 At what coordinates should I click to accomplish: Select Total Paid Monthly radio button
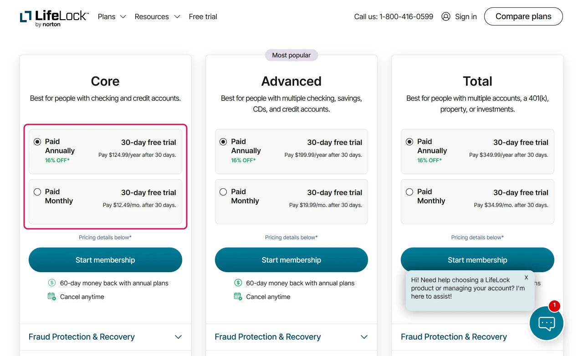[409, 192]
